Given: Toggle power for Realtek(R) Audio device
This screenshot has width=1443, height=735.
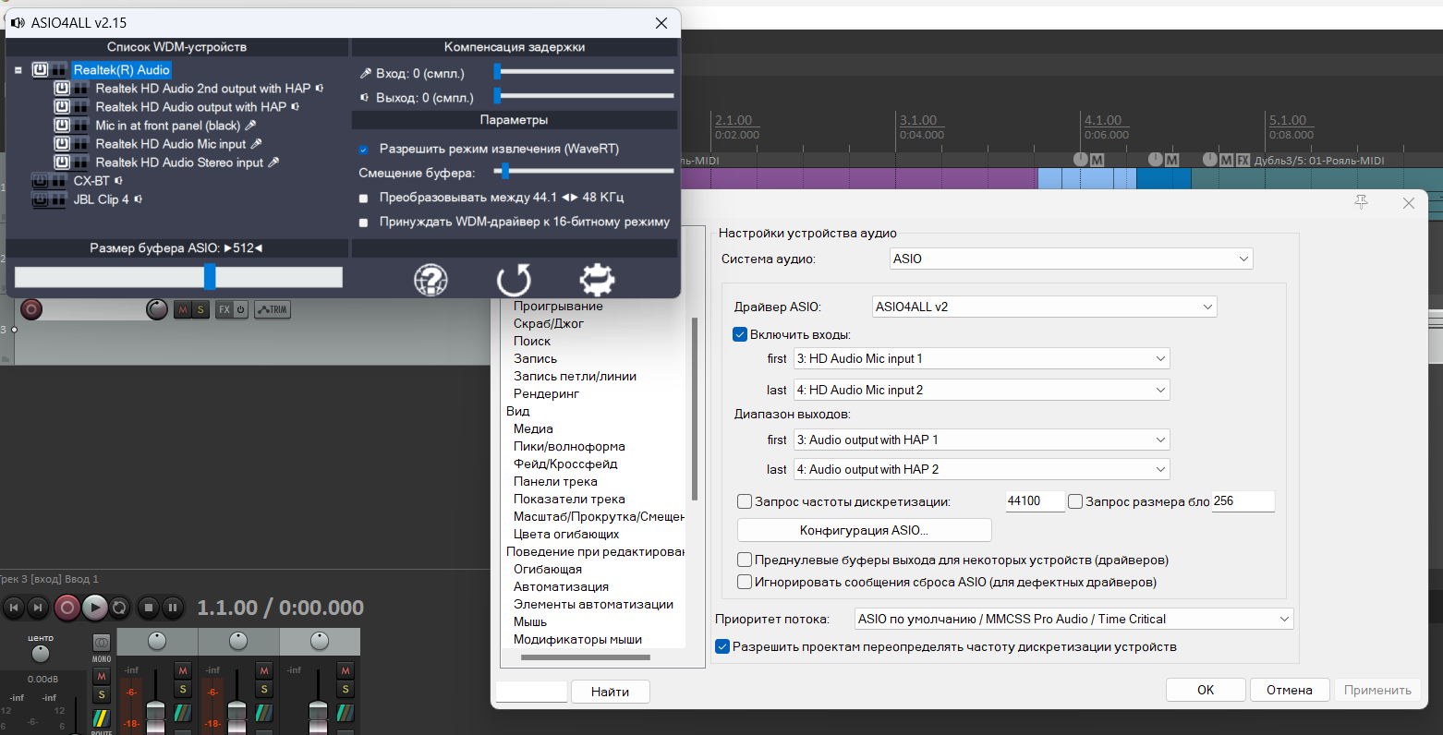Looking at the screenshot, I should pos(41,70).
